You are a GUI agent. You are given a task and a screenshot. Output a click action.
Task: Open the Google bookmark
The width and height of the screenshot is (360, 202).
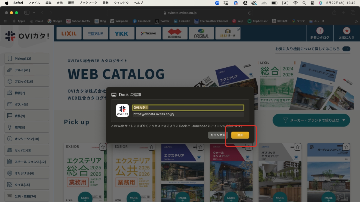(55, 21)
